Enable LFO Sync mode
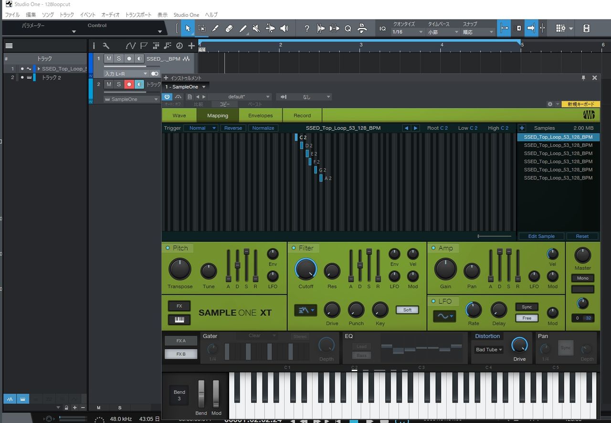 tap(527, 307)
